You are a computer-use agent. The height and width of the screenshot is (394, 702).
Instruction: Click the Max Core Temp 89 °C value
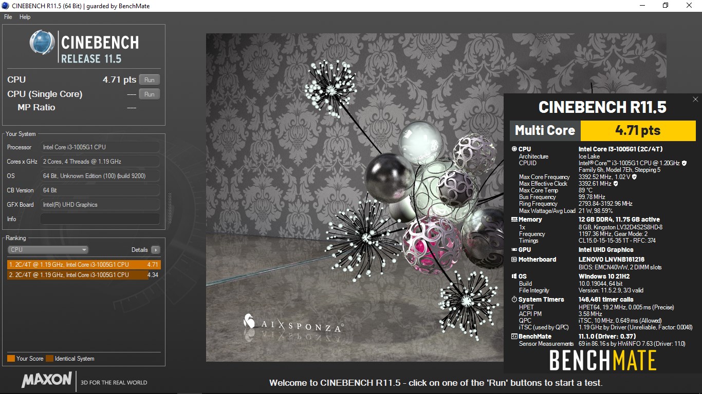point(585,190)
